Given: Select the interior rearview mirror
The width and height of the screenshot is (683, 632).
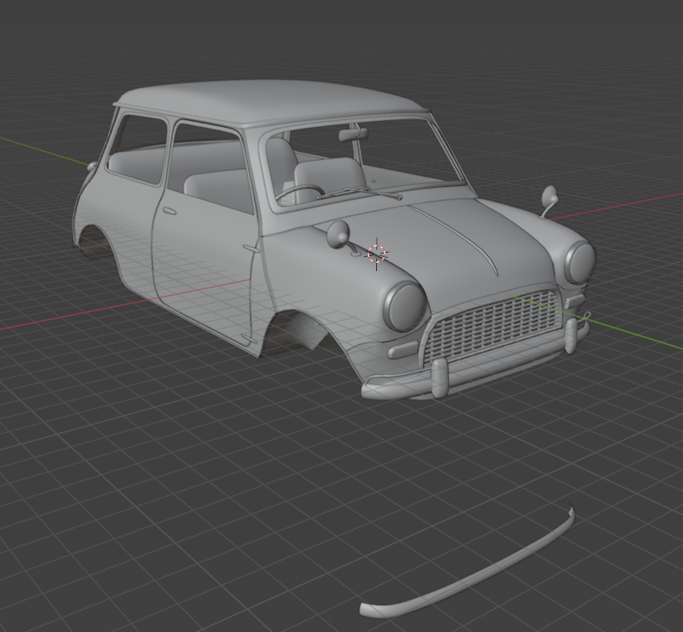Looking at the screenshot, I should (353, 134).
